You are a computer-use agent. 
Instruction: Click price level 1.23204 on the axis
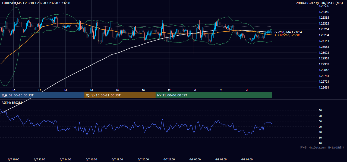[x=324, y=35]
